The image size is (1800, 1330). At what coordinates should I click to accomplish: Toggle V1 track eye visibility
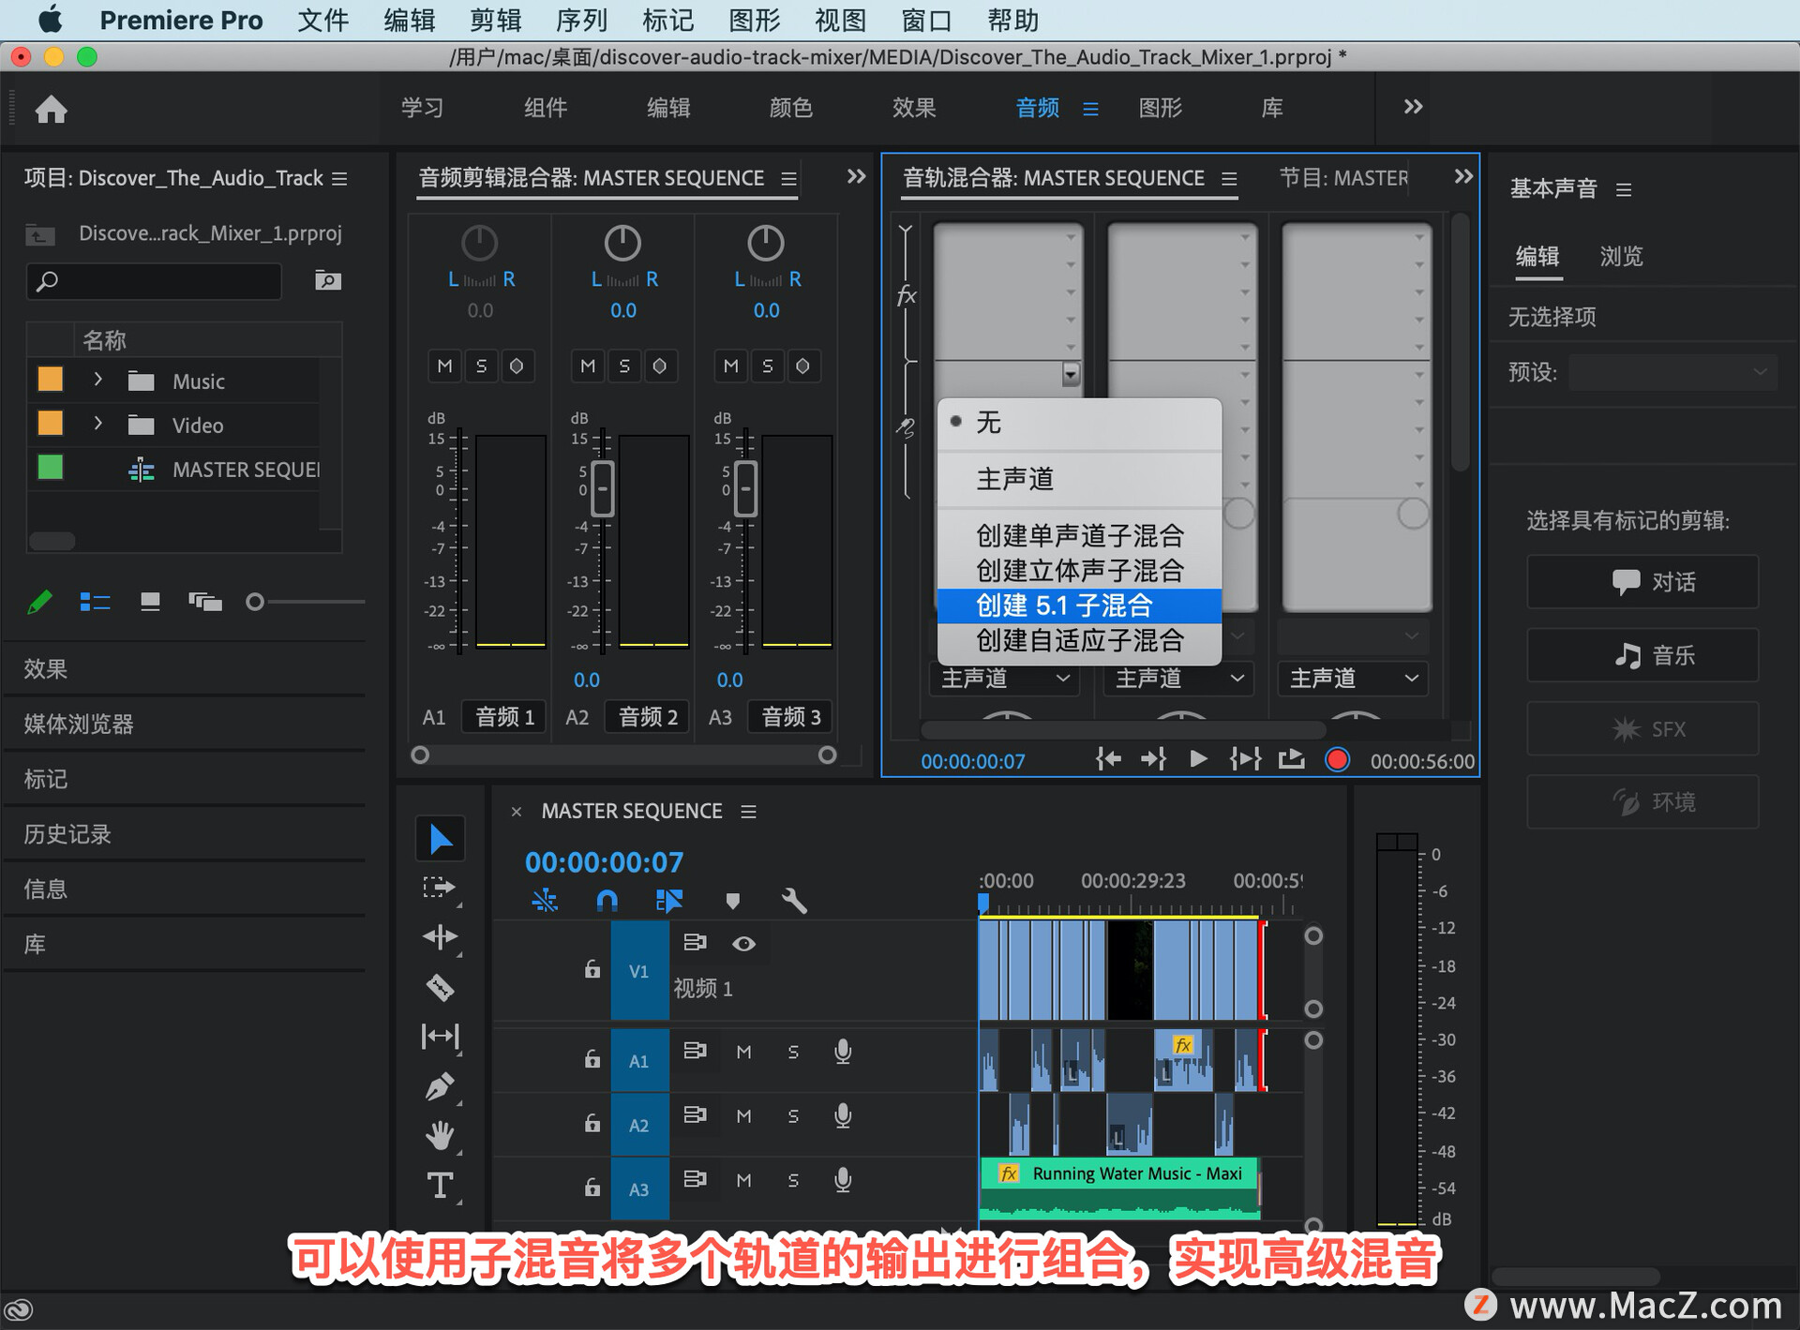(x=743, y=943)
